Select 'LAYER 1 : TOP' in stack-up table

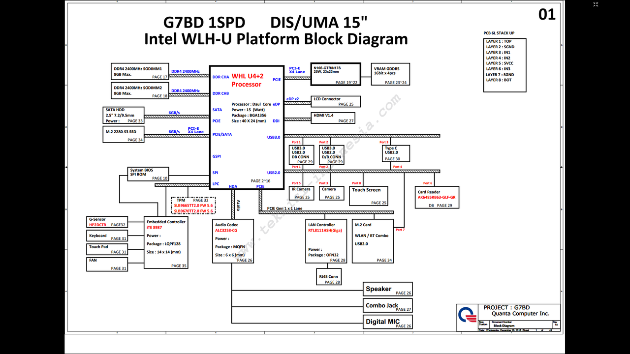(499, 42)
